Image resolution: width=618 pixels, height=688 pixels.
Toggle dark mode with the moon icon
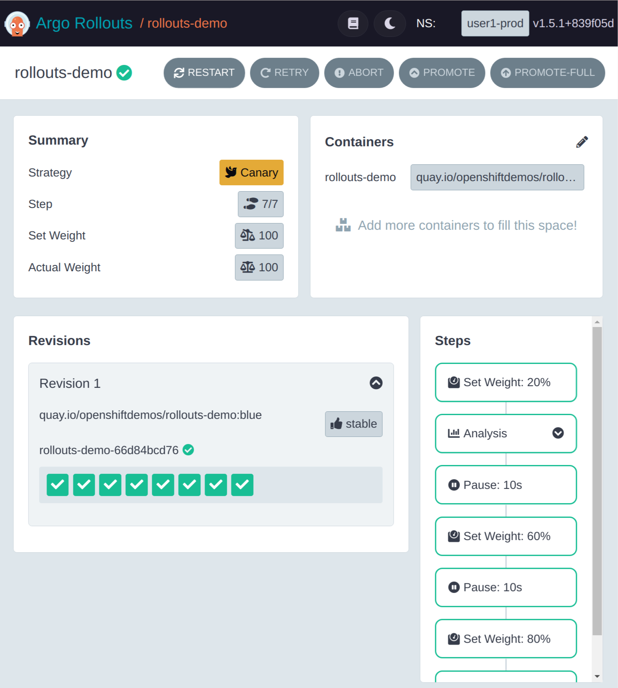click(x=389, y=23)
